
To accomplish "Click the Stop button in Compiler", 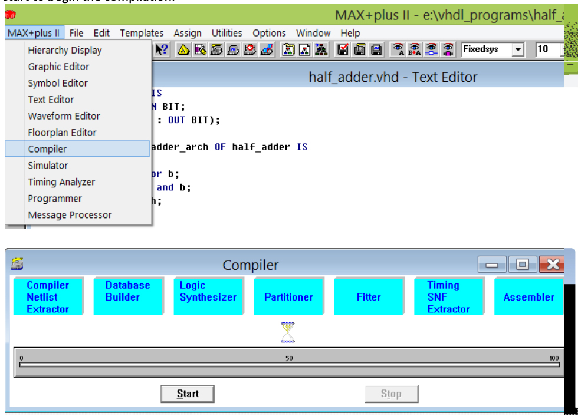I will (392, 394).
